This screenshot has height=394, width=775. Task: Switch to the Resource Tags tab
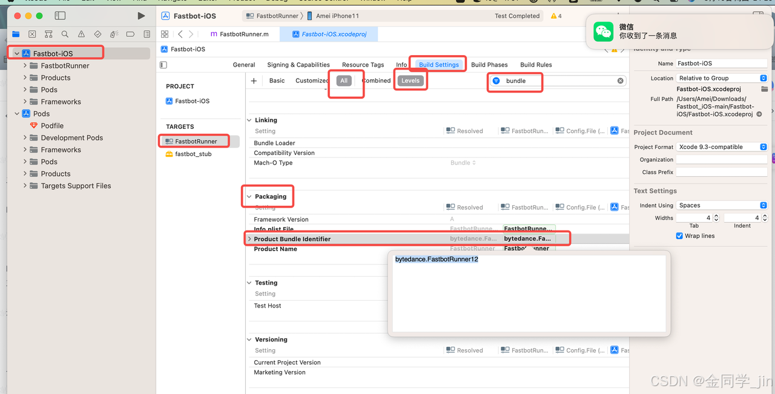point(363,65)
